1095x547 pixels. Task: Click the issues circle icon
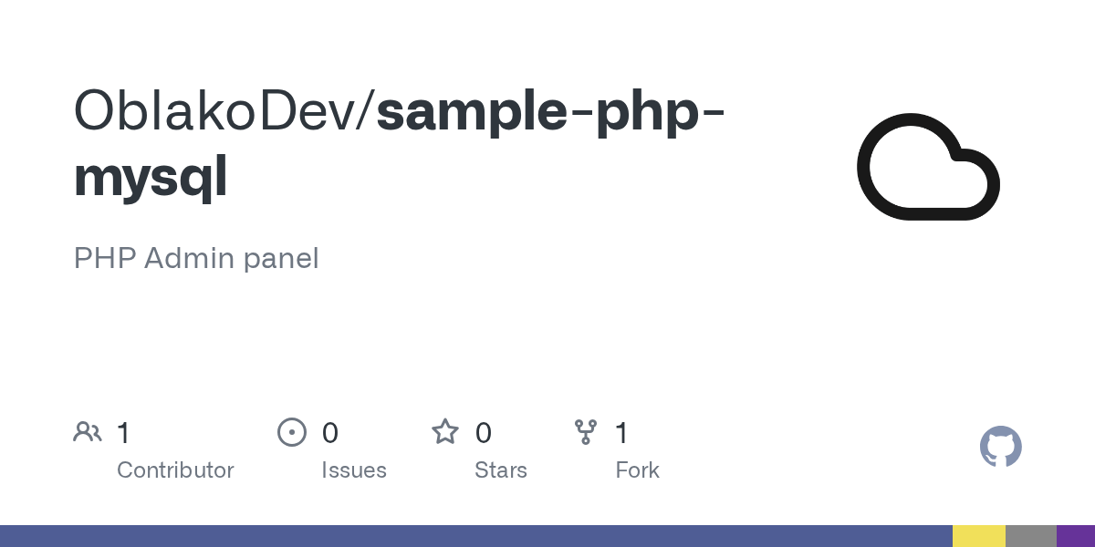(x=291, y=432)
